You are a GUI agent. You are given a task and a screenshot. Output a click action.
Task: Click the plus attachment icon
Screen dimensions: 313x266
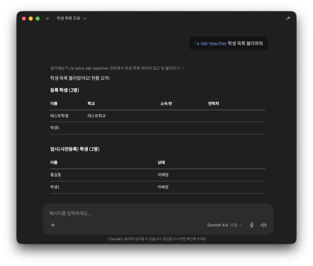pos(53,225)
